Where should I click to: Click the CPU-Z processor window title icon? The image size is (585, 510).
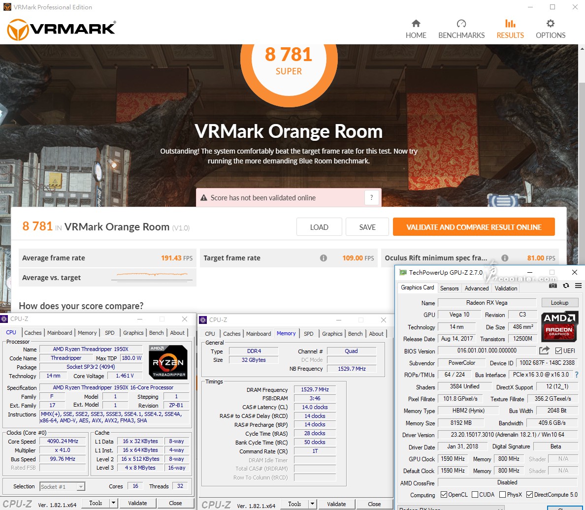pos(4,319)
